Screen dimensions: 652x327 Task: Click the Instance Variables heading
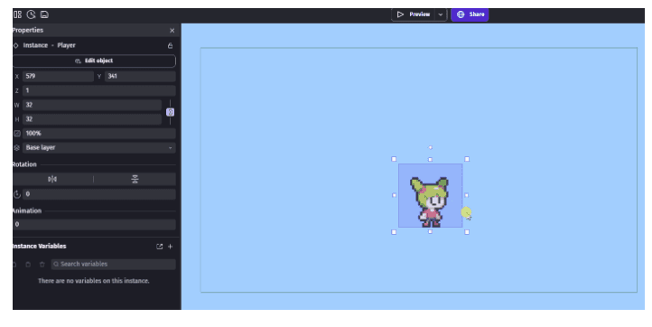click(x=39, y=247)
